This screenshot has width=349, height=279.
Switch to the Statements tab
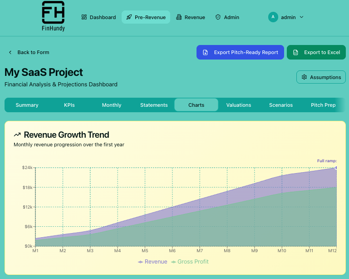point(154,105)
